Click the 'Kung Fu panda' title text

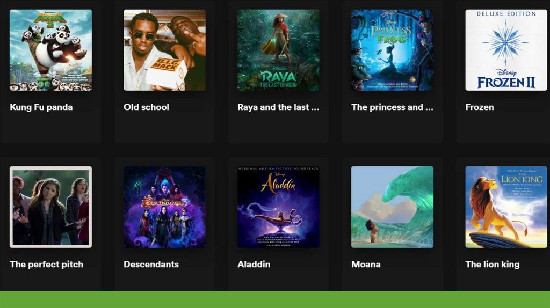tap(41, 107)
